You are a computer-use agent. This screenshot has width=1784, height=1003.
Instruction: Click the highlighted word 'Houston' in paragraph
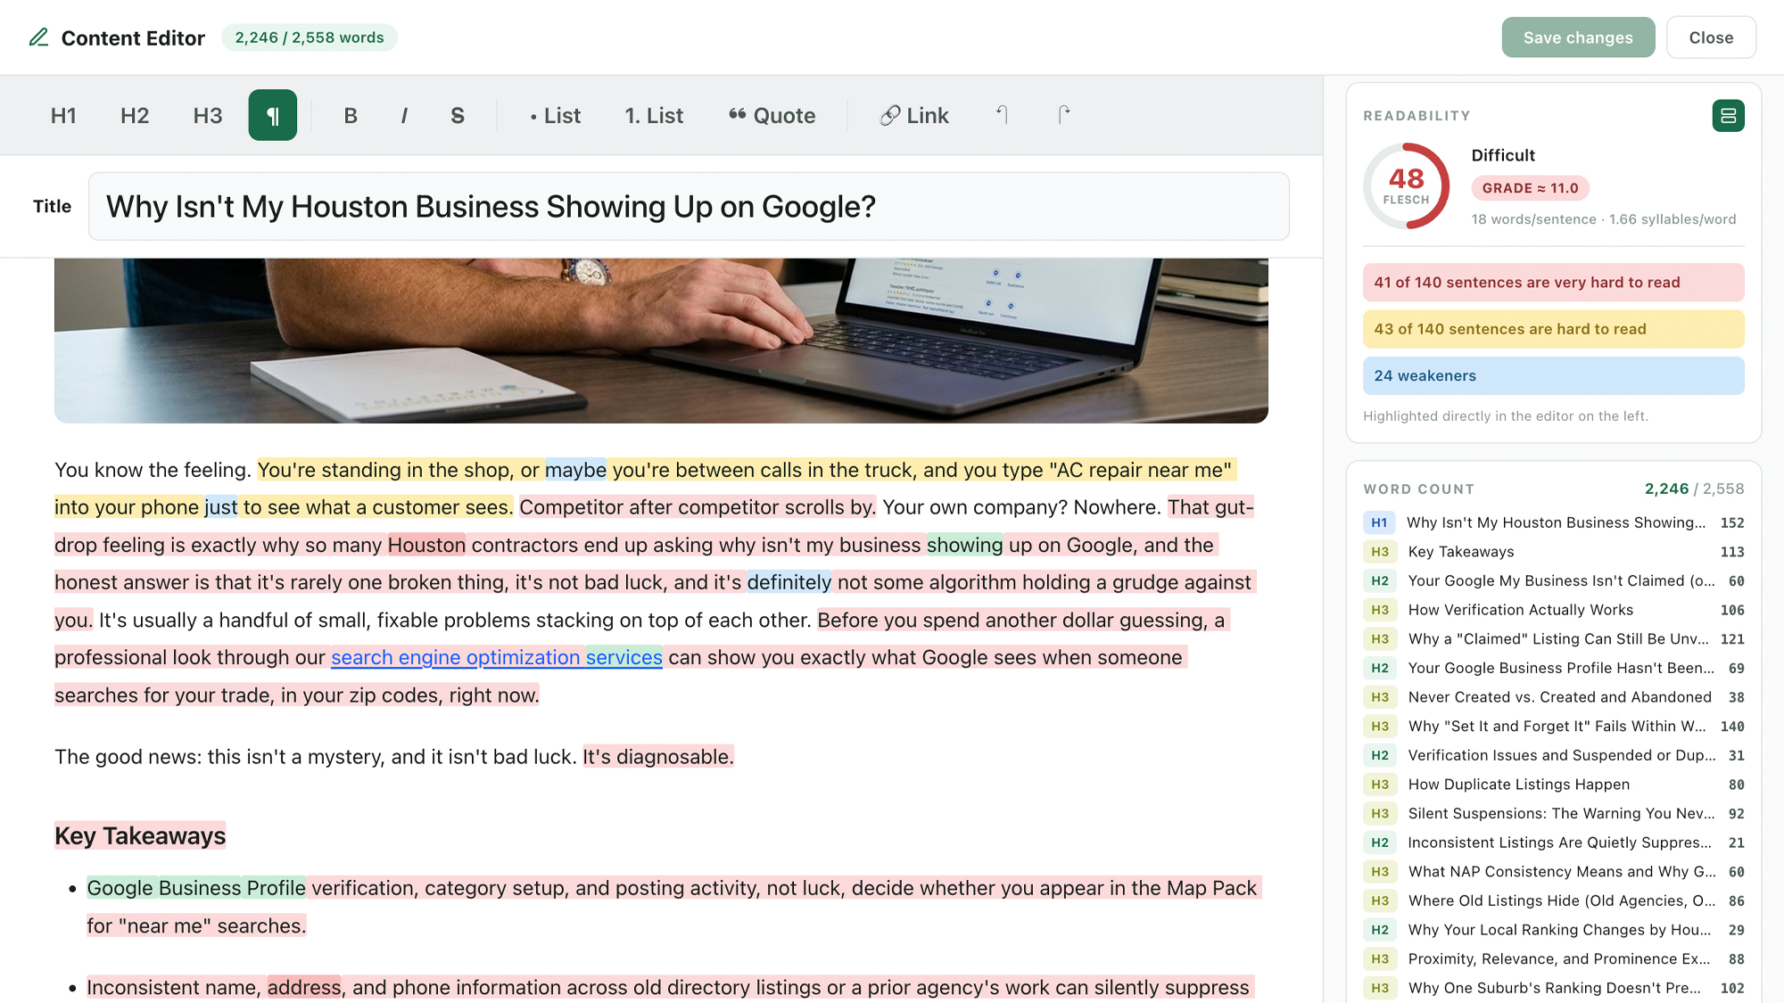pos(426,546)
